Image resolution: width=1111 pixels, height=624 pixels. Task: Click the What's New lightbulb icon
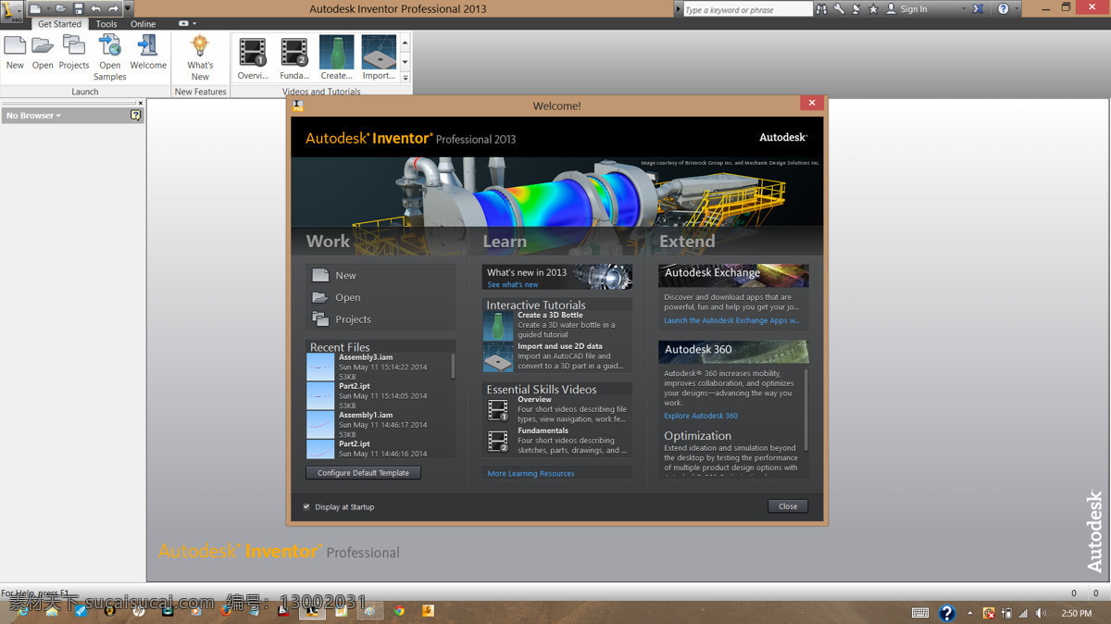(x=200, y=45)
